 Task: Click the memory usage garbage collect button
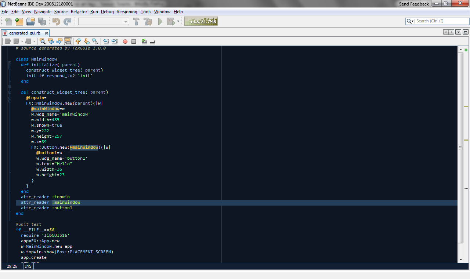pos(201,22)
